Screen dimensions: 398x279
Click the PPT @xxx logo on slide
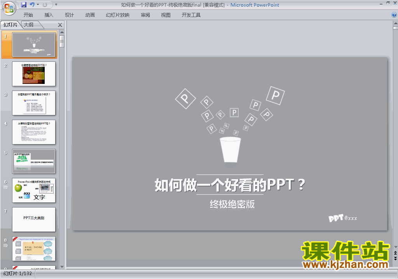pyautogui.click(x=342, y=218)
